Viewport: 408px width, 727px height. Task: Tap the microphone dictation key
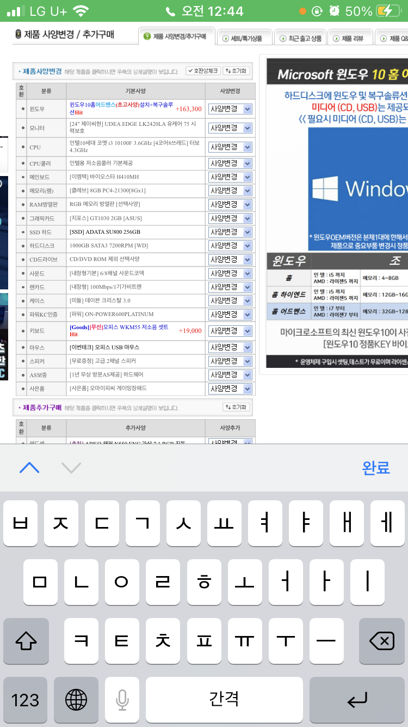pyautogui.click(x=122, y=699)
